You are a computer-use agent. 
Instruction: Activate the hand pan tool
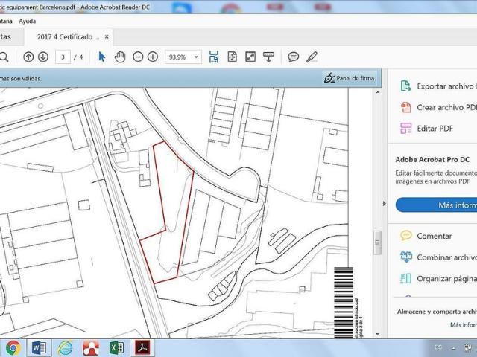pos(120,57)
